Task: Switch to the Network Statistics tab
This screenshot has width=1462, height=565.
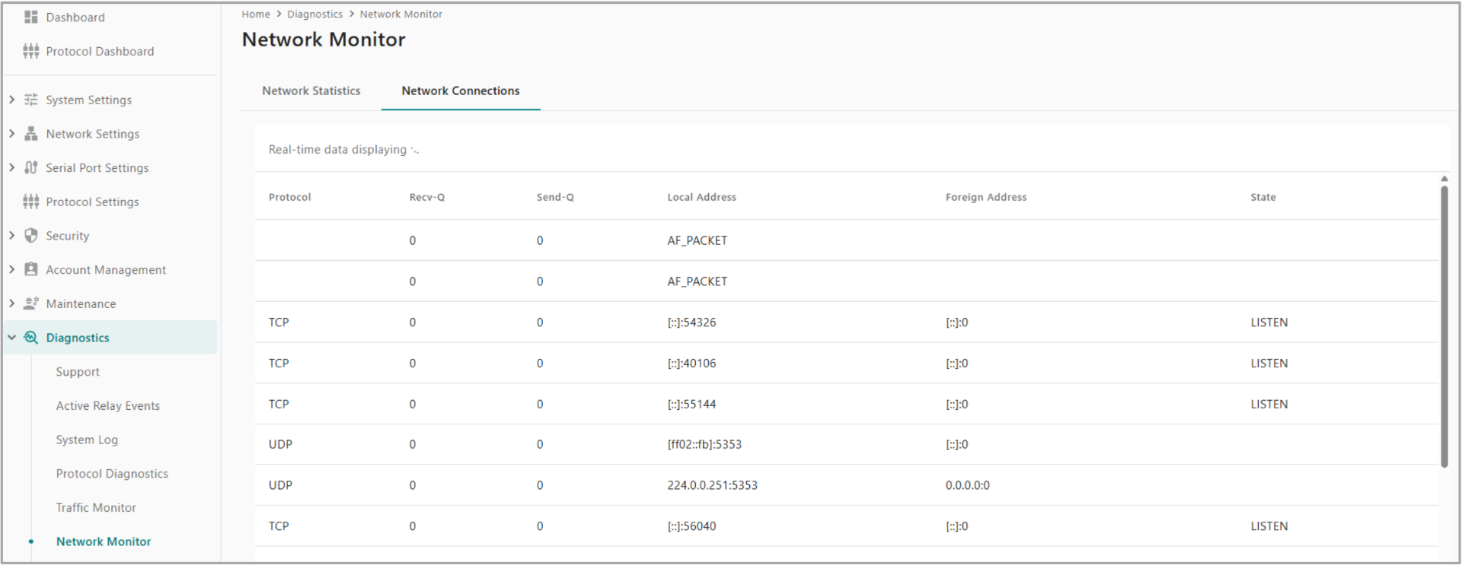Action: [x=311, y=90]
